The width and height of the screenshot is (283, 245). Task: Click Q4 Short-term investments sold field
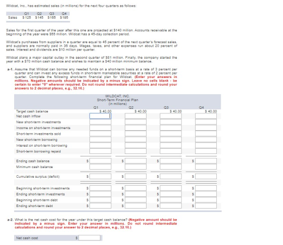(206, 134)
